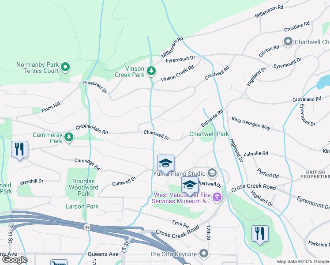Click graduation cap marker above Yuki's Piano Studio
Viewport: 330px width, 265px height.
[165, 163]
